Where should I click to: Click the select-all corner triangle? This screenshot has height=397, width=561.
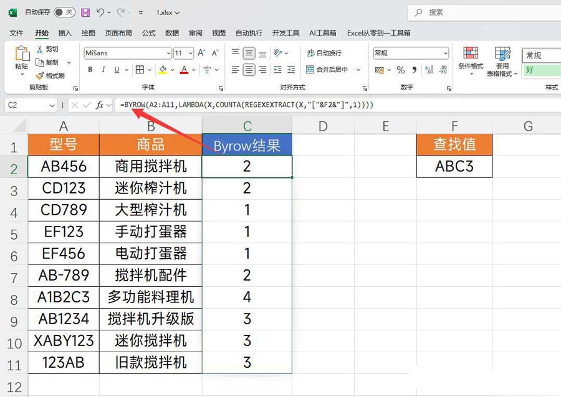(20, 126)
